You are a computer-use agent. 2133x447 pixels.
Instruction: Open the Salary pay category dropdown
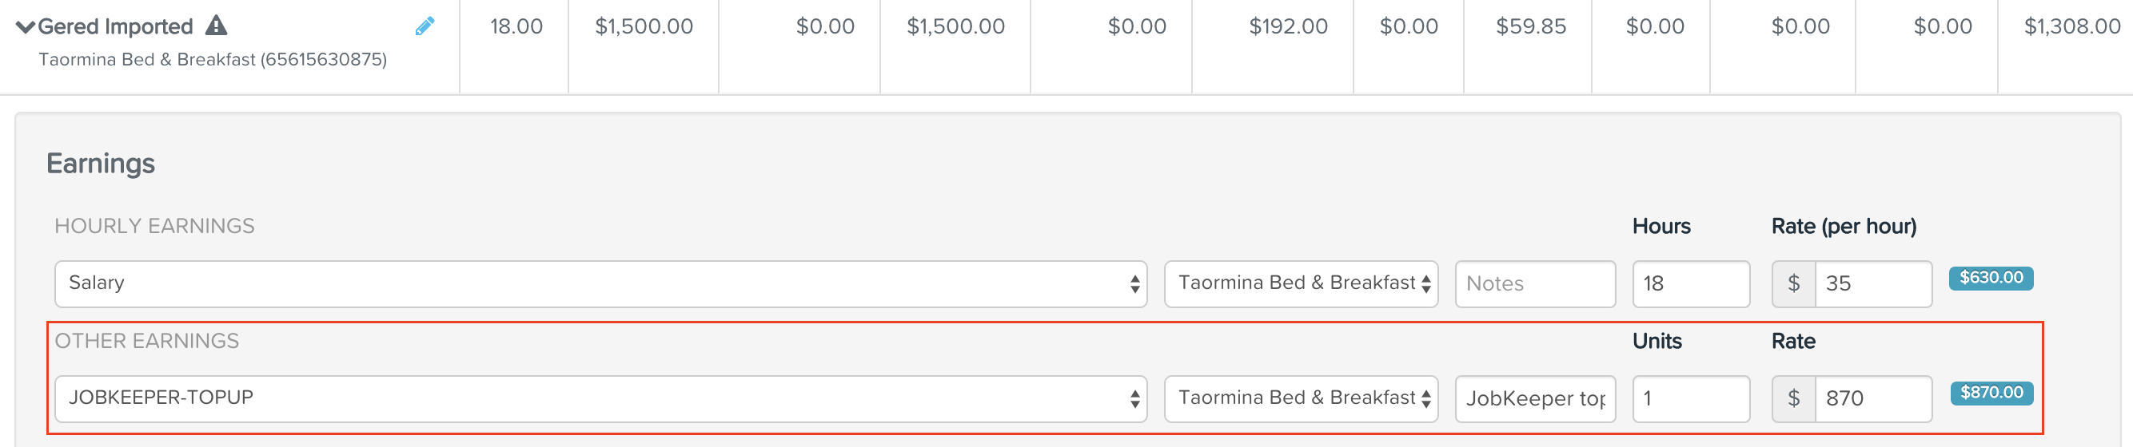click(600, 283)
